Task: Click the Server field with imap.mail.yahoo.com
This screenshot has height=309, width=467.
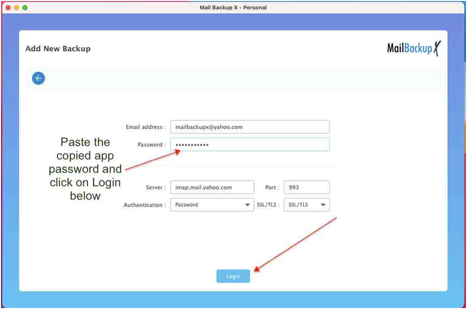Action: coord(212,187)
